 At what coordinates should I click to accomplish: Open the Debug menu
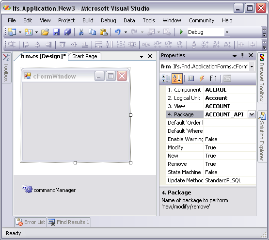[x=109, y=20]
